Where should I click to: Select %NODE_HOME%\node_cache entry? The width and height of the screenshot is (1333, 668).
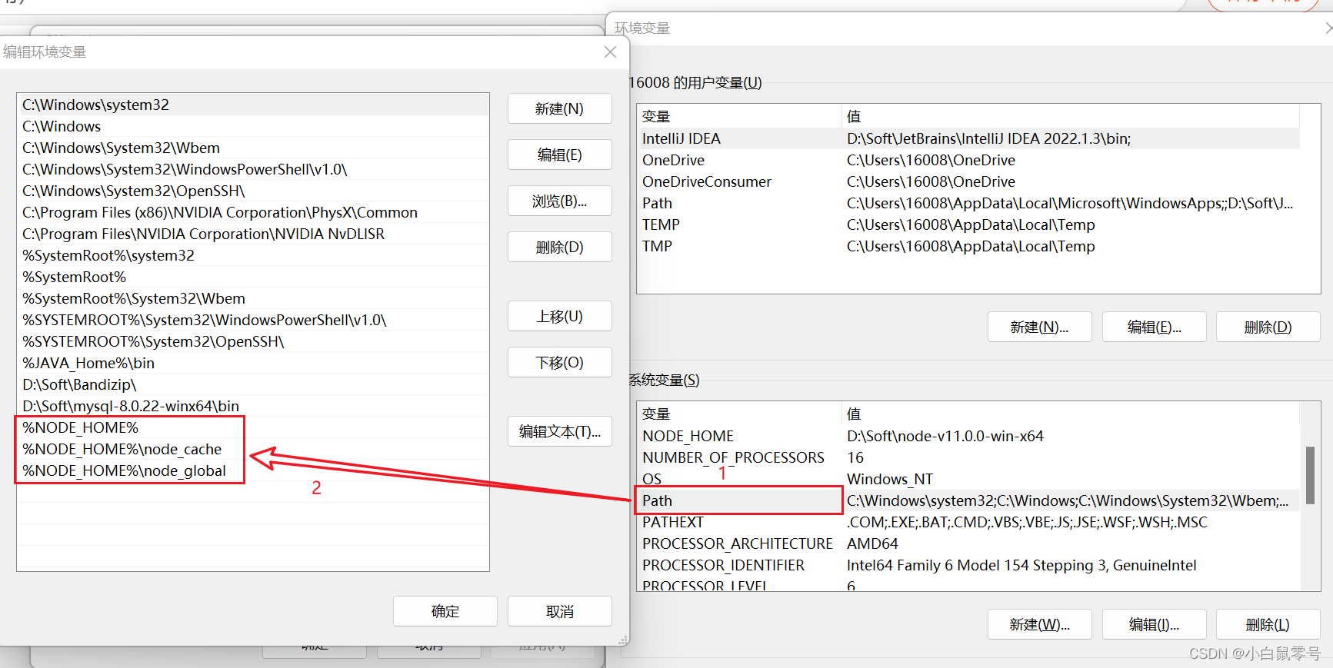click(x=253, y=449)
